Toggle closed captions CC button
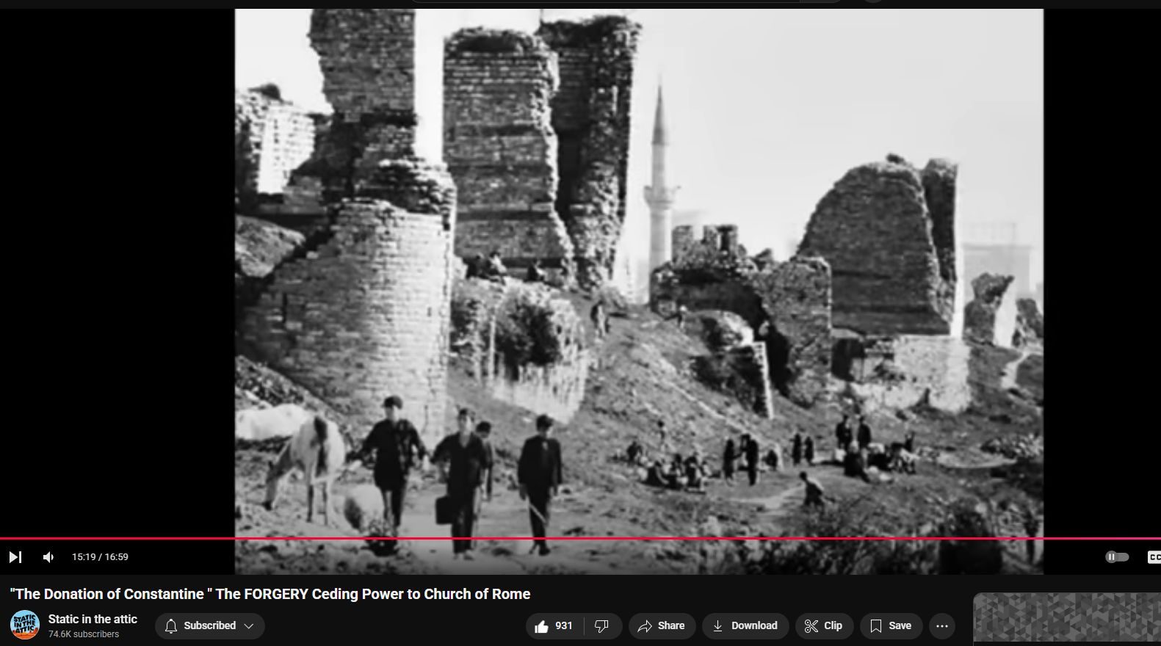The width and height of the screenshot is (1161, 646). pyautogui.click(x=1154, y=557)
